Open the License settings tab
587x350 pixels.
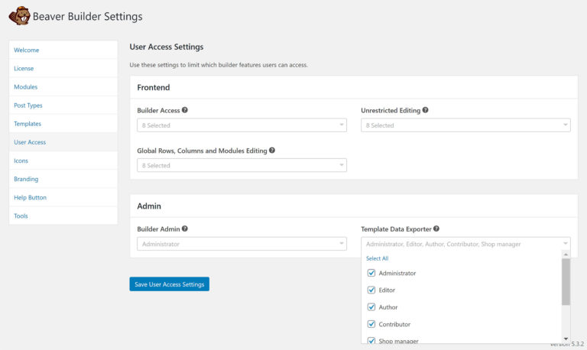63,69
